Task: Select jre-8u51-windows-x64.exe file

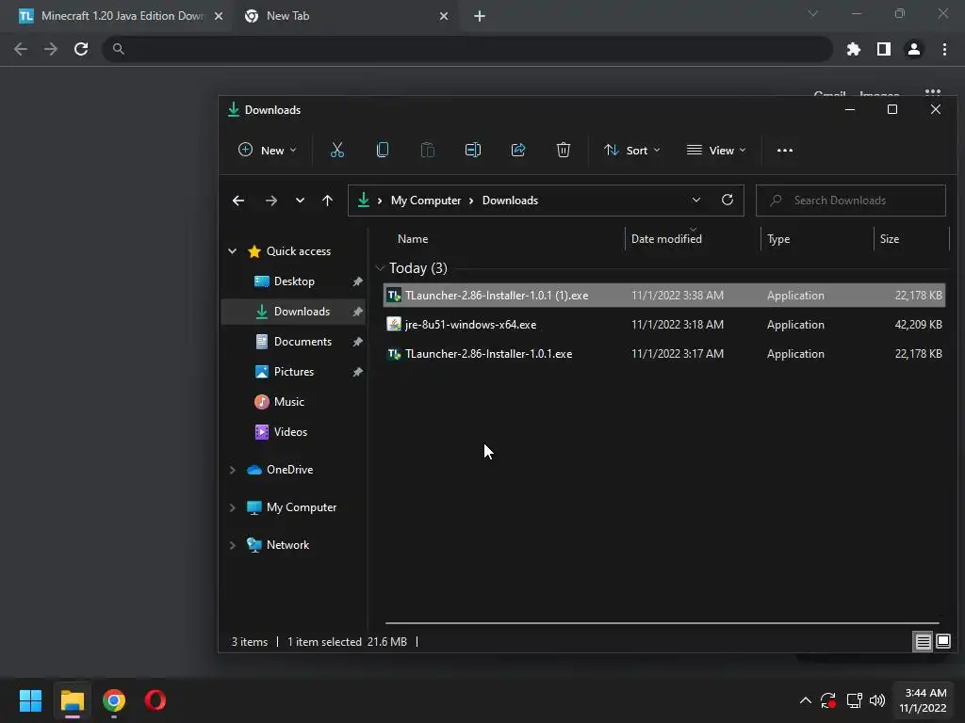Action: [663, 325]
